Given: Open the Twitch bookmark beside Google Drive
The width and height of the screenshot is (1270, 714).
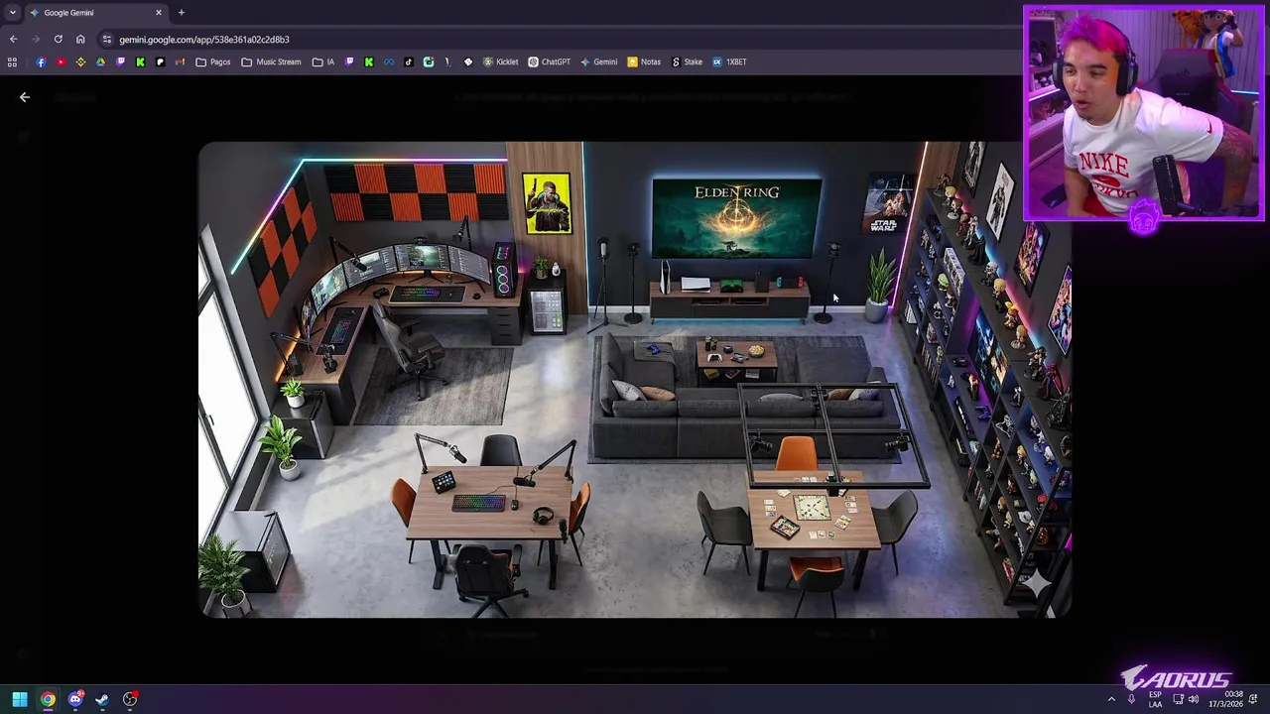Looking at the screenshot, I should (120, 61).
